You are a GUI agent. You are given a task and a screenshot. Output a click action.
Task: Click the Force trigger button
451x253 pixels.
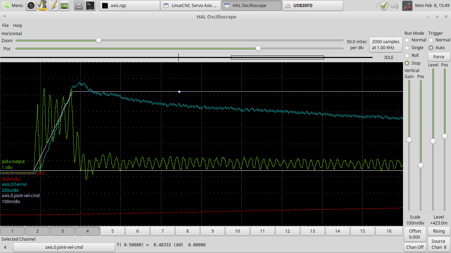pos(439,57)
